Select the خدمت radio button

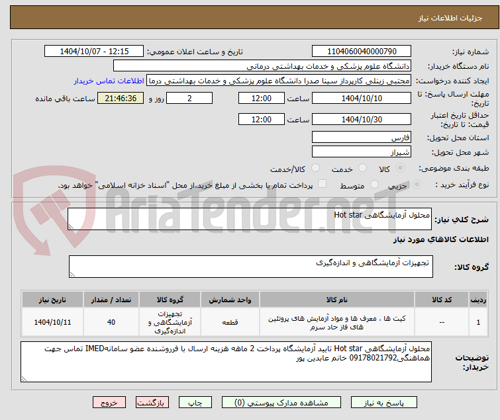[362, 168]
